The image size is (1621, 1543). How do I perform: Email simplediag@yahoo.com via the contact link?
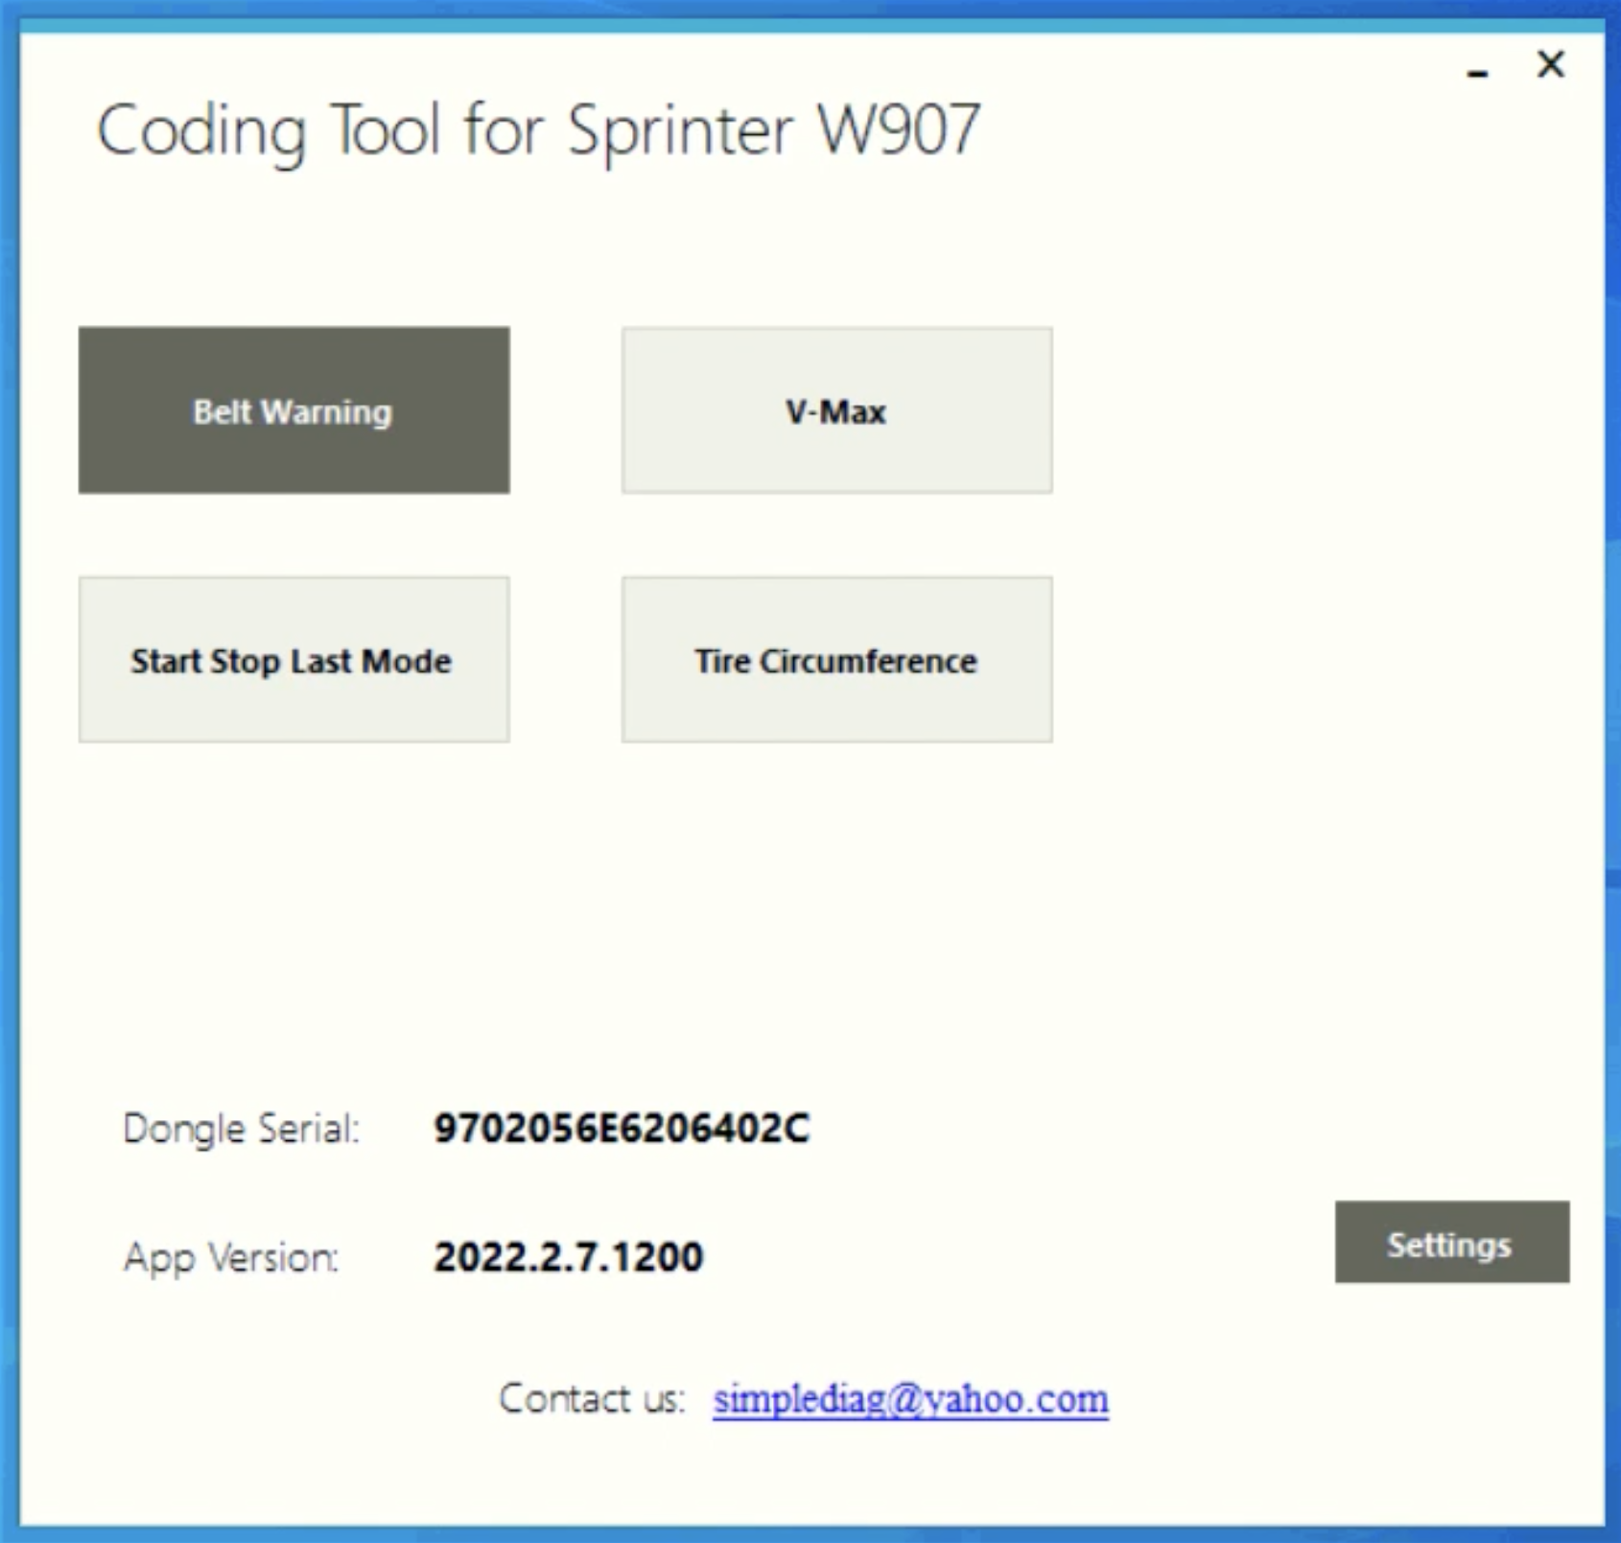point(910,1399)
